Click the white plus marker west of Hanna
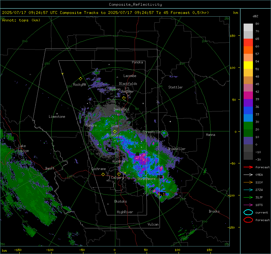Viewport: 271px width, 254px height. pos(170,121)
